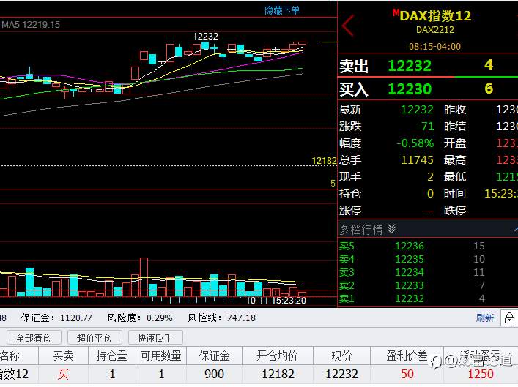Click the lock icon beside 刷新
The image size is (518, 387).
(509, 318)
